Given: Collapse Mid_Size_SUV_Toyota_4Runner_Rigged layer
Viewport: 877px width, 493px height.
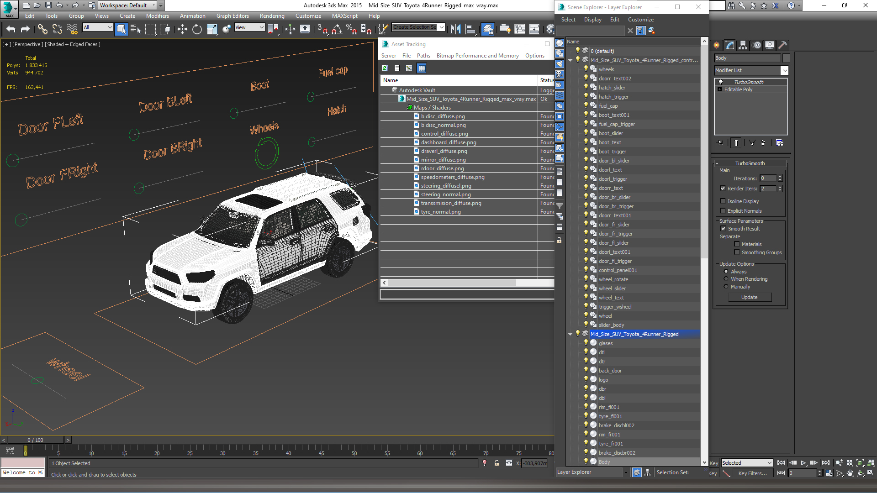Looking at the screenshot, I should 571,334.
